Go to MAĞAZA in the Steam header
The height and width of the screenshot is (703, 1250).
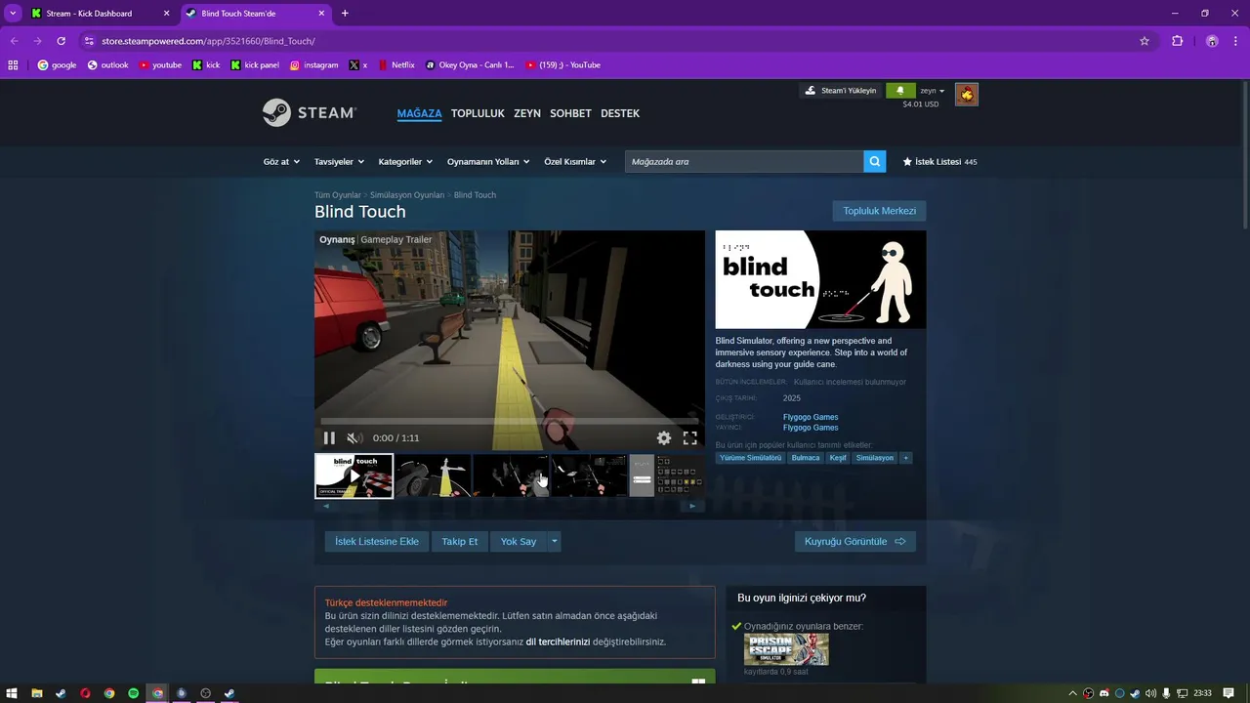419,113
